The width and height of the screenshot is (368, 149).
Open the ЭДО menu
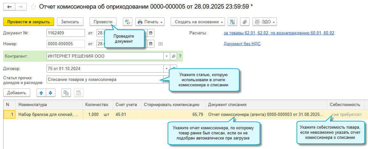(265, 22)
